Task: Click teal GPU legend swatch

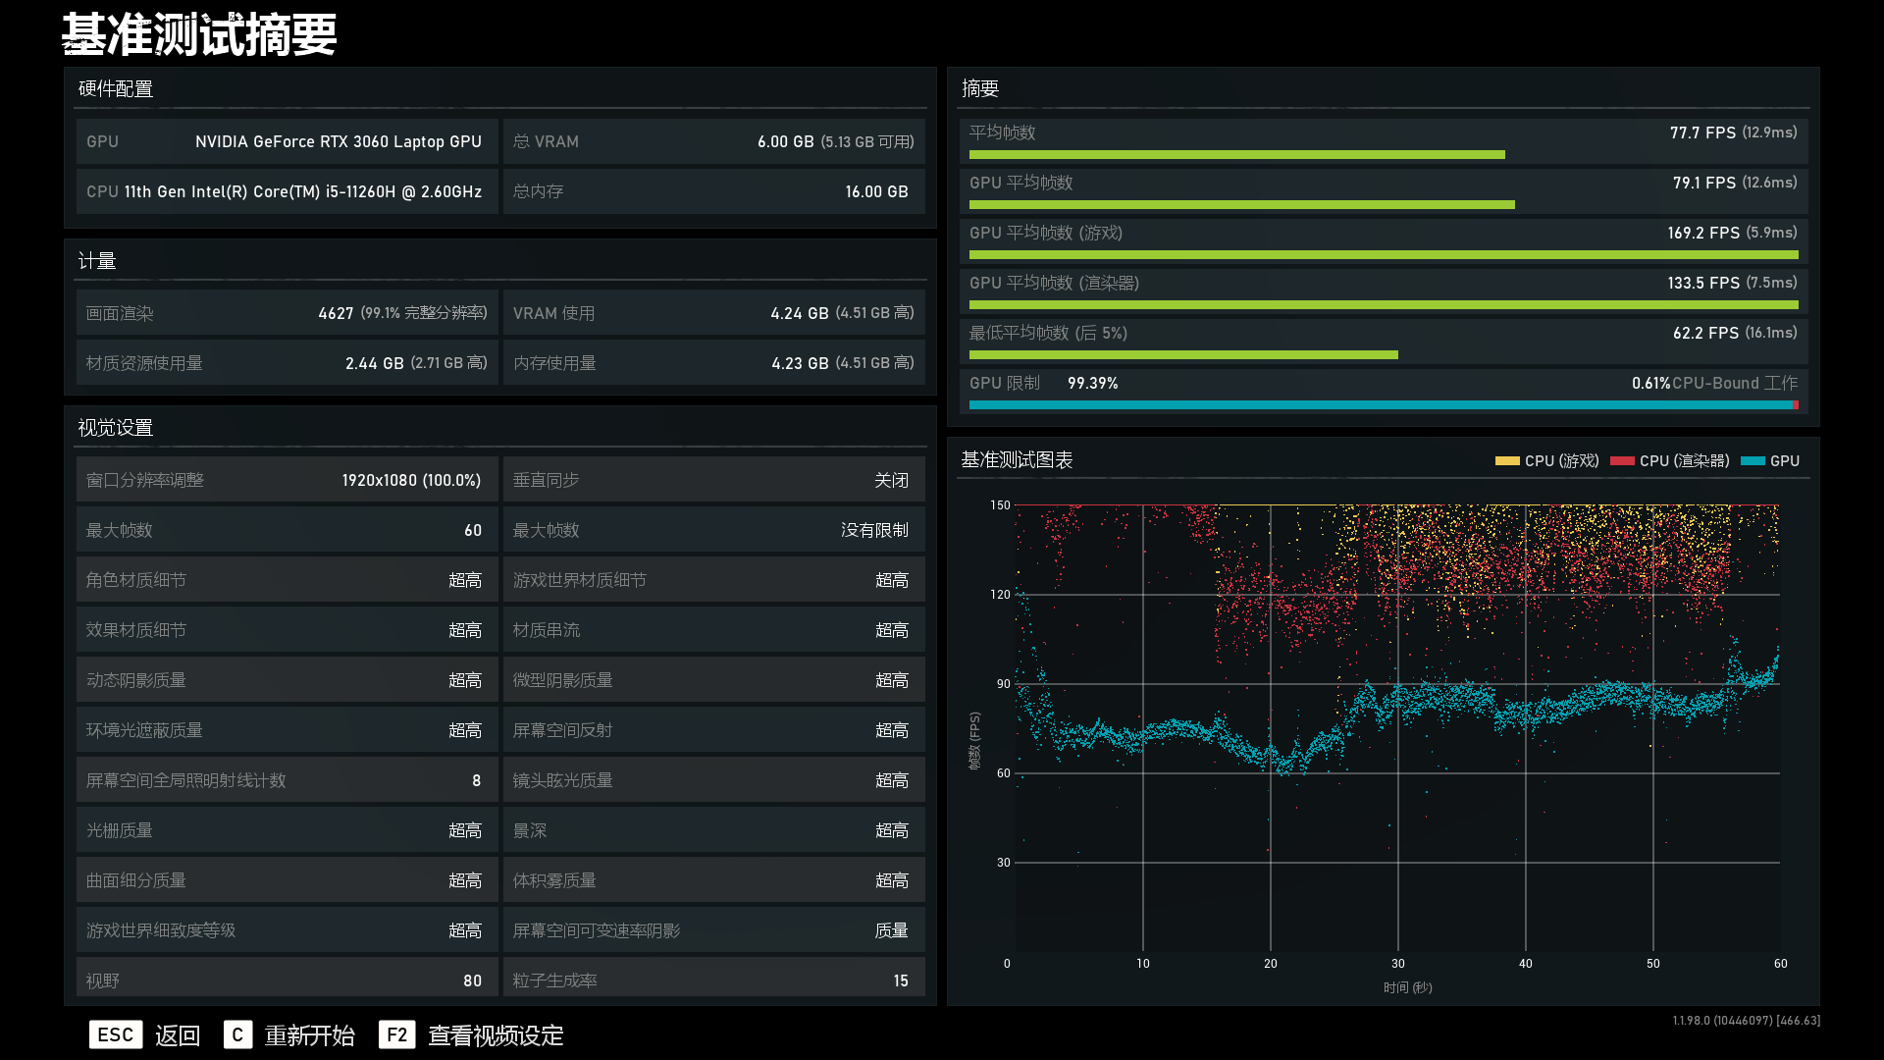Action: click(x=1753, y=461)
